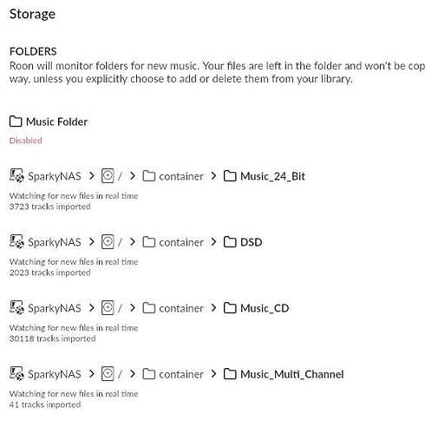Viewport: 425px width, 434px height.
Task: Click container label in DSD row
Action: pos(181,242)
